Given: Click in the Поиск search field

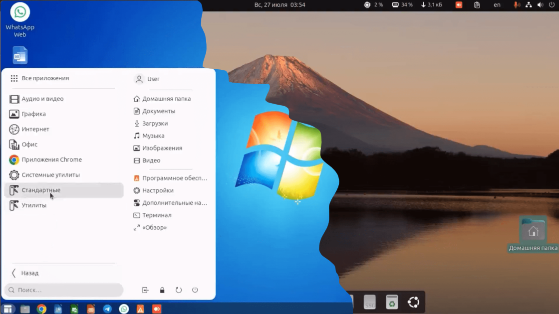Looking at the screenshot, I should [64, 290].
